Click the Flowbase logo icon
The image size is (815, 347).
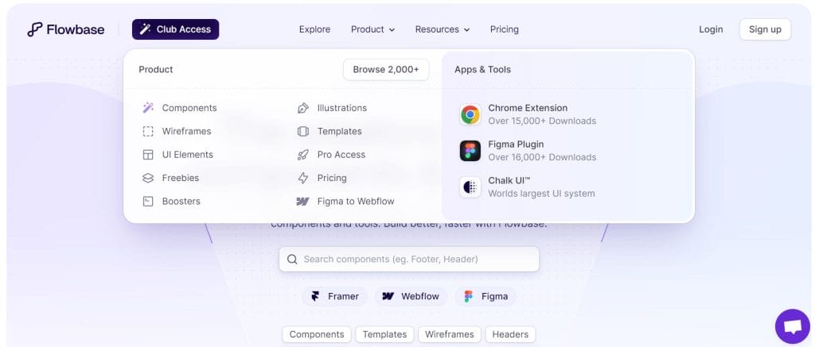pos(34,29)
